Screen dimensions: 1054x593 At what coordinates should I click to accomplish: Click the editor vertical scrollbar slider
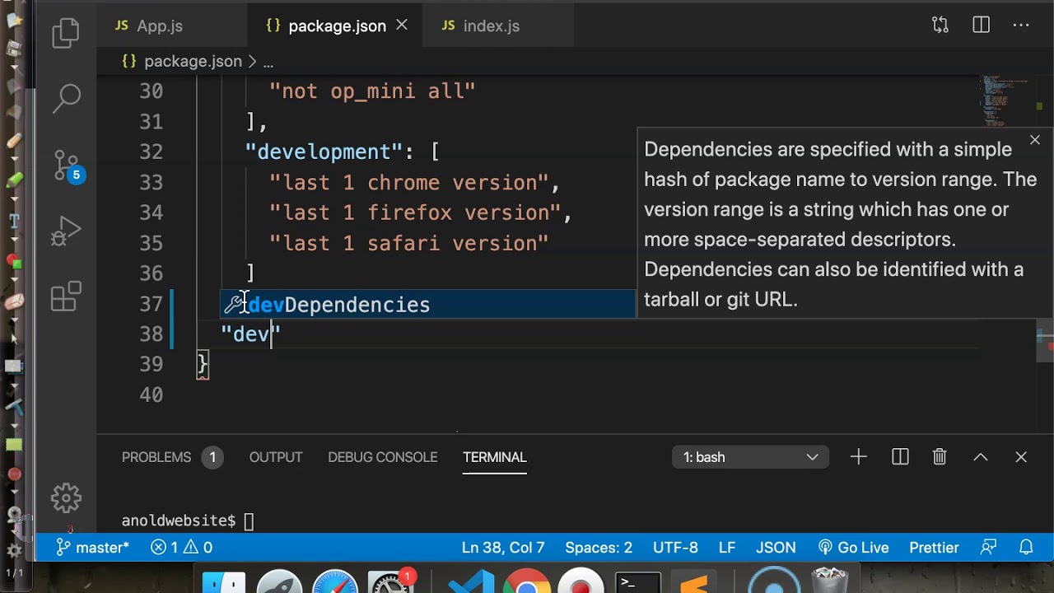tap(1045, 341)
